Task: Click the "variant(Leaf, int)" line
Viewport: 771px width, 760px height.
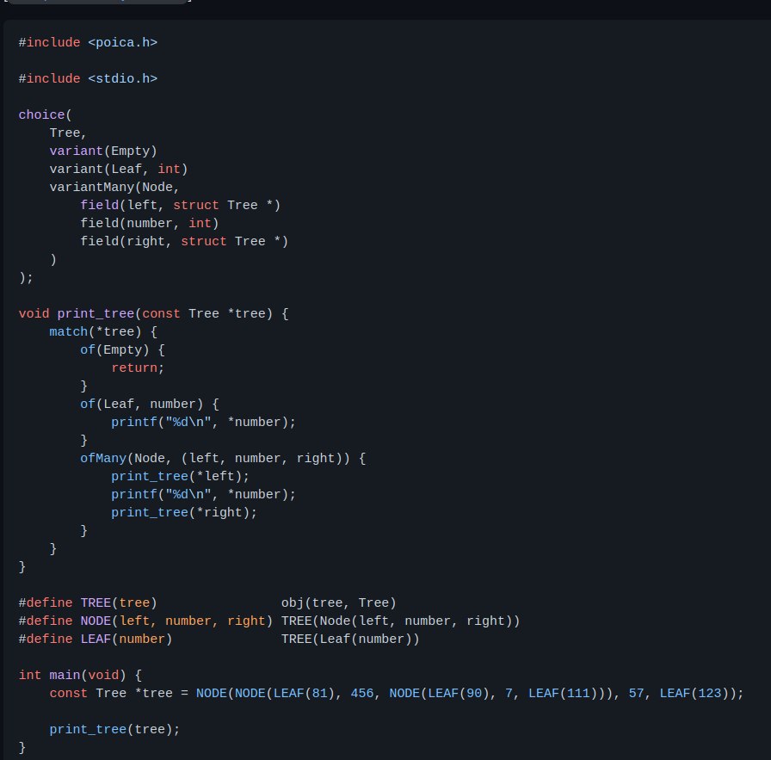Action: 119,170
